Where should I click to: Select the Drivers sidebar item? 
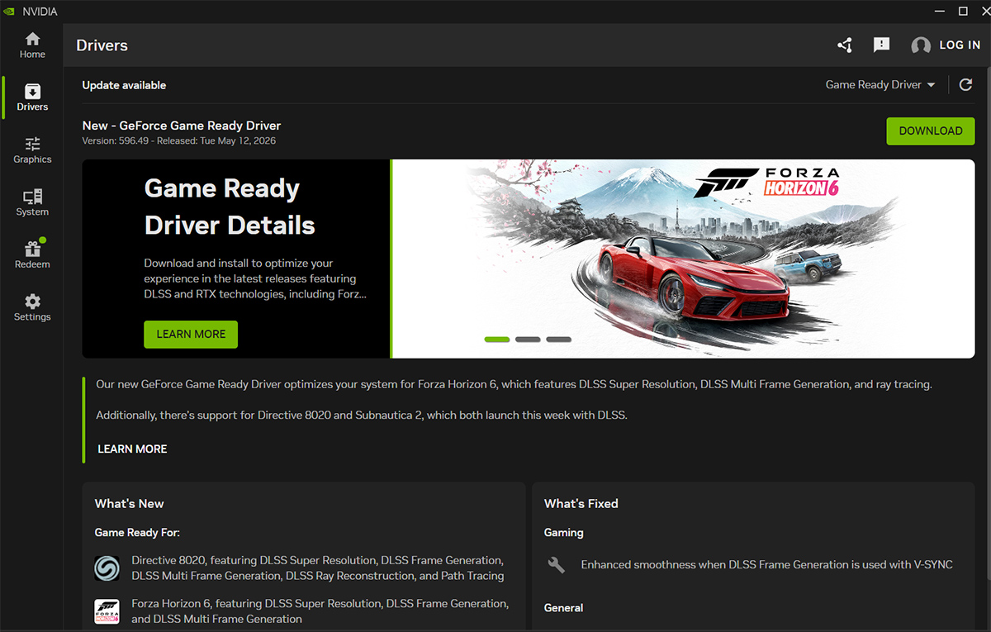click(x=32, y=97)
